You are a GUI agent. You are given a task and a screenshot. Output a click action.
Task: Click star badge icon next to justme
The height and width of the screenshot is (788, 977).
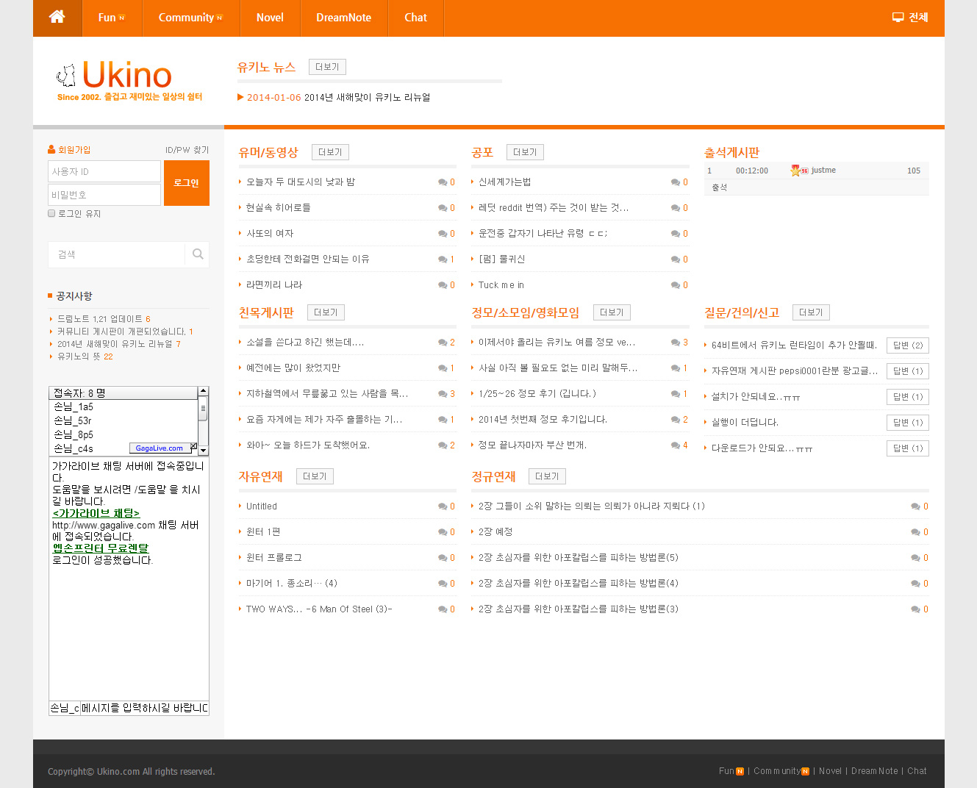tap(795, 171)
